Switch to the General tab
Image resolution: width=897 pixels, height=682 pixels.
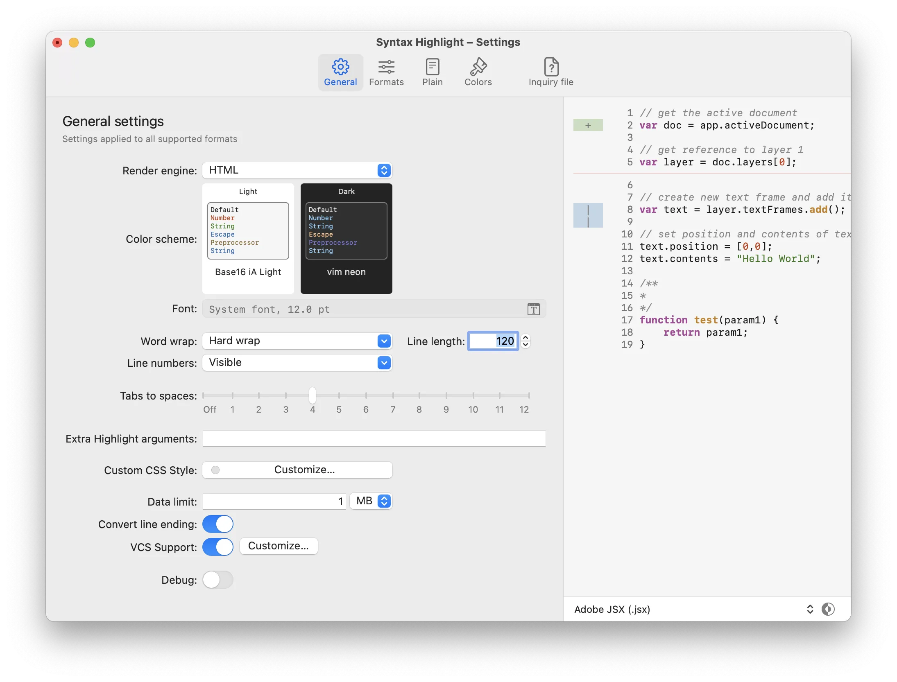click(x=340, y=72)
